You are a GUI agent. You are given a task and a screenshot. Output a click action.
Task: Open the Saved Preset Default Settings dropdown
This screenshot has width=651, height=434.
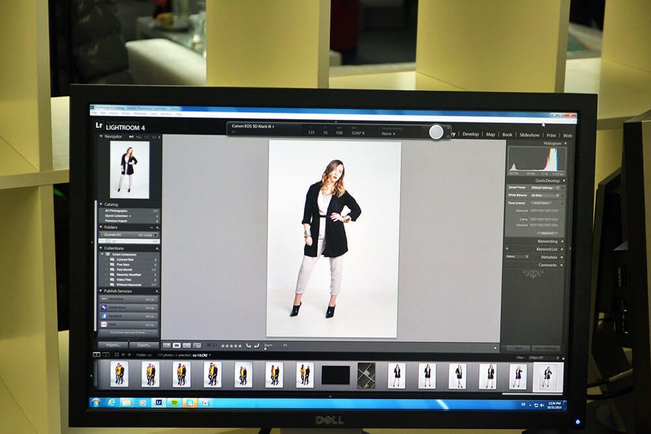[543, 187]
